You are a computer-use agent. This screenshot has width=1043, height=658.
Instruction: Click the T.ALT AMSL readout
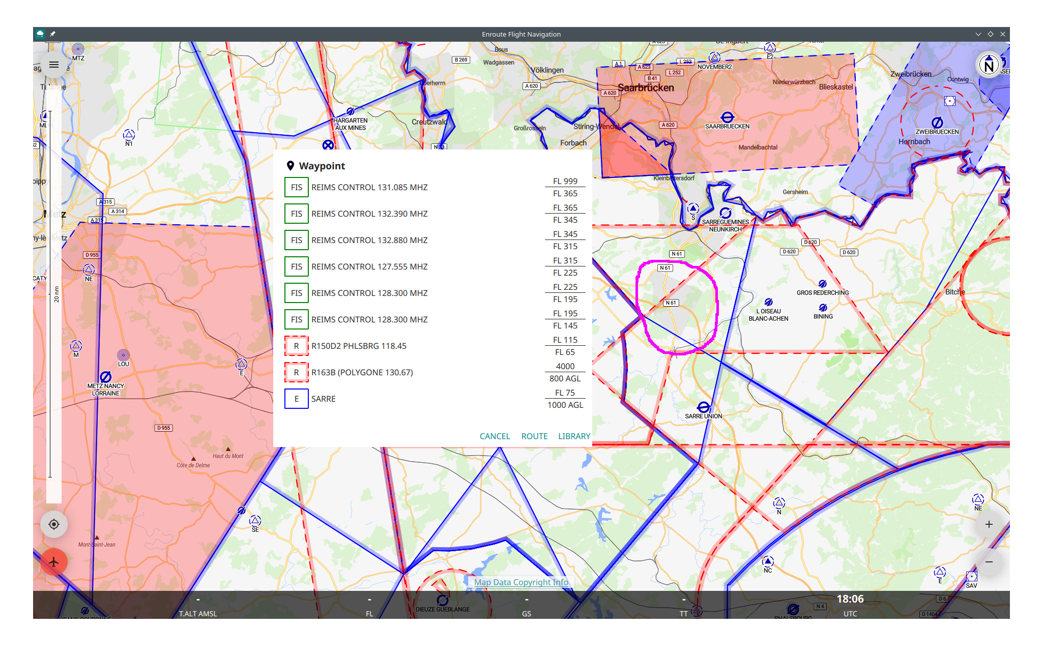click(198, 606)
